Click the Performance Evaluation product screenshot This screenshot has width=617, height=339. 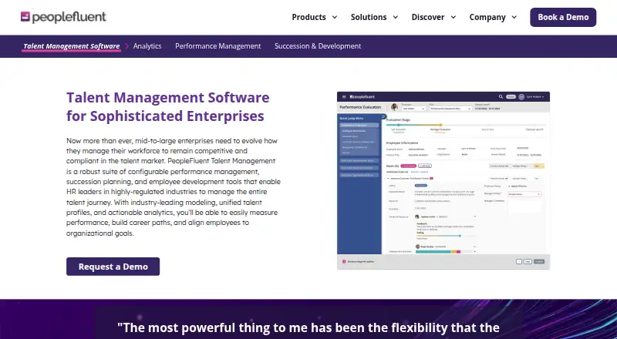coord(443,180)
